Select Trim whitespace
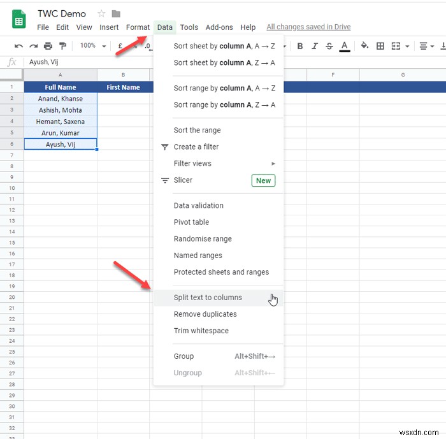Viewport: 446px width, 439px height. pyautogui.click(x=219, y=331)
